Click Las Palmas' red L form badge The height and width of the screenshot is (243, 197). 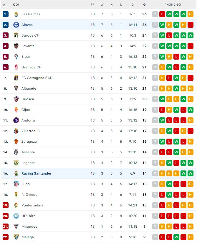coord(162,14)
